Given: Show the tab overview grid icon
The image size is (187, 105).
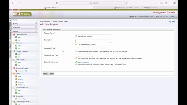Looking at the screenshot, I should (174, 3).
